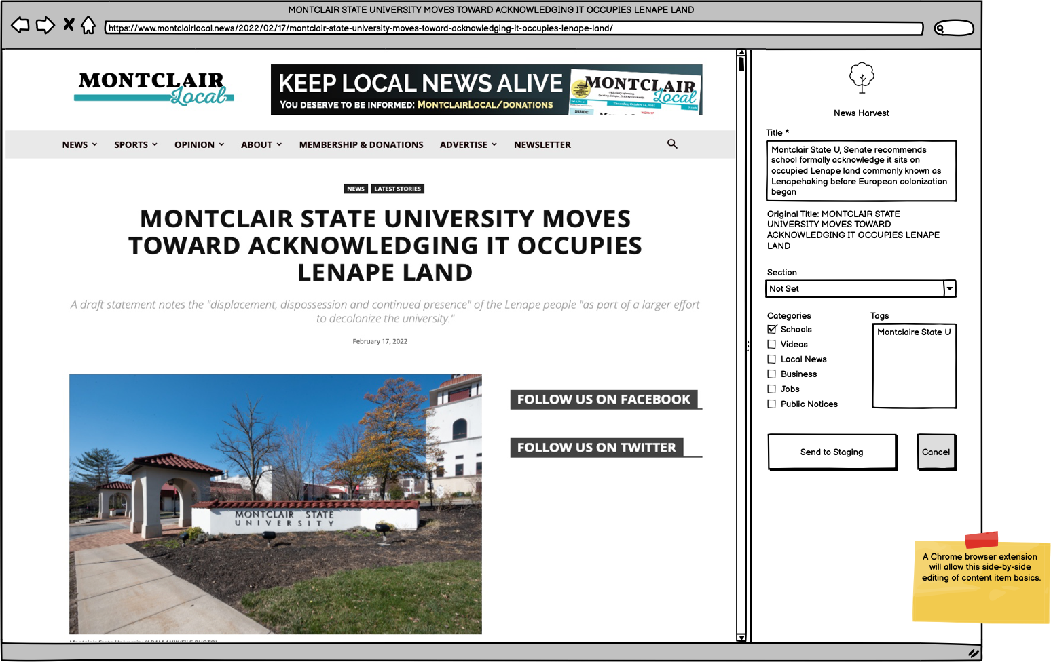Expand the NEWS navigation menu
Screen dimensions: 1051x662
[x=79, y=144]
